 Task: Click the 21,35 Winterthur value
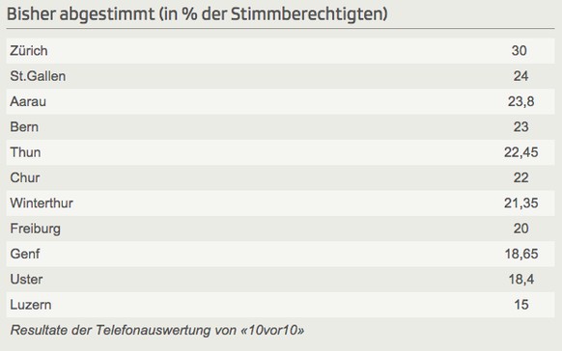point(520,203)
